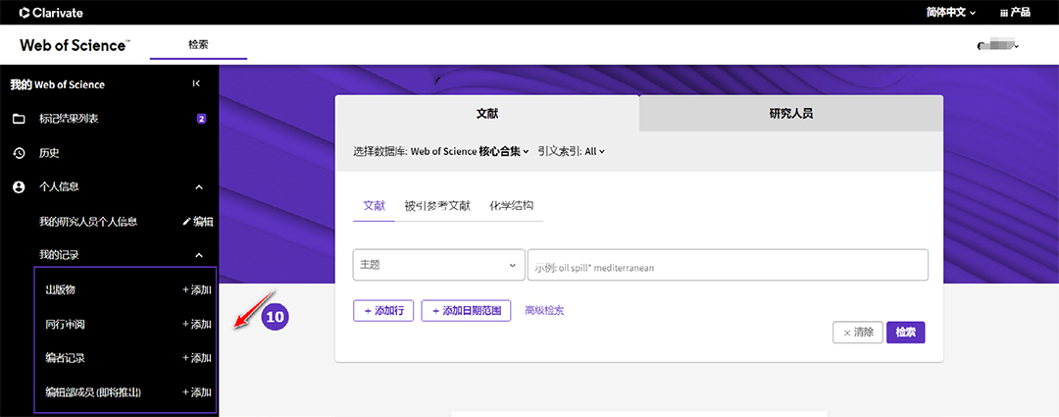The height and width of the screenshot is (417, 1059).
Task: Select the 被引参考文献 sub-tab
Action: pyautogui.click(x=437, y=206)
